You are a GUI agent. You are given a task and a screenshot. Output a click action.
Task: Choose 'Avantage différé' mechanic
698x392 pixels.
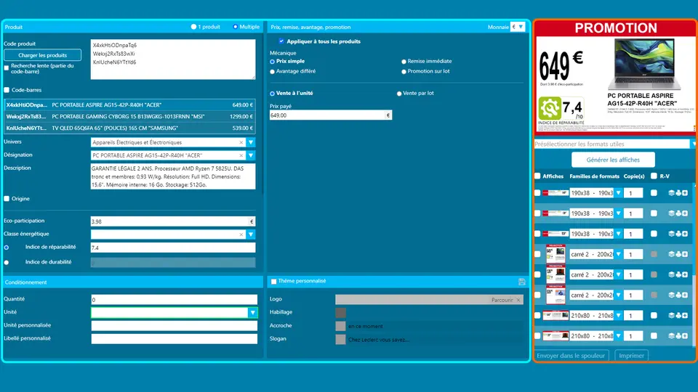[x=272, y=72]
